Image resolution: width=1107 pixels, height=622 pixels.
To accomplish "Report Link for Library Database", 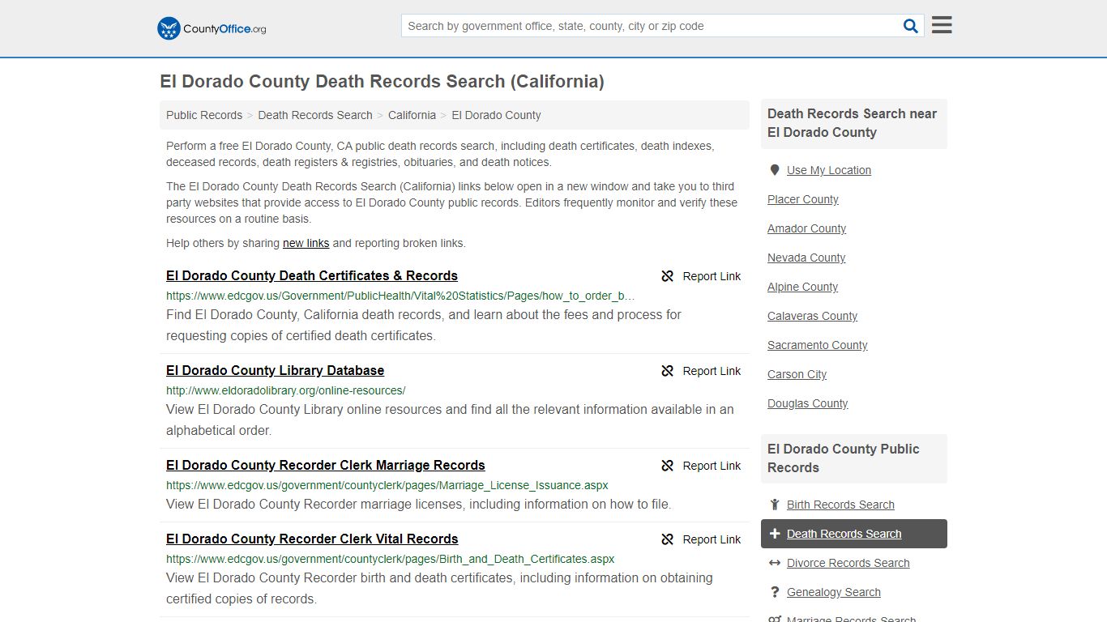I will (701, 371).
